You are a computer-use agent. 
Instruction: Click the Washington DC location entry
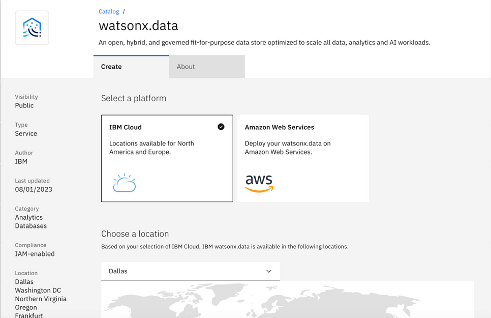click(x=38, y=291)
